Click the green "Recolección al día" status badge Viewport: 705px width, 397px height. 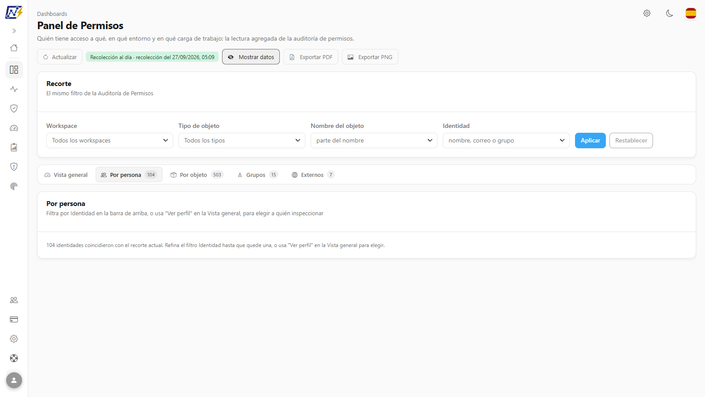point(152,57)
